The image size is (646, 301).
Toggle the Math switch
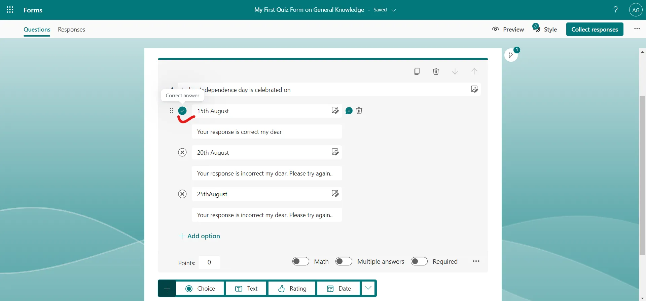click(301, 261)
